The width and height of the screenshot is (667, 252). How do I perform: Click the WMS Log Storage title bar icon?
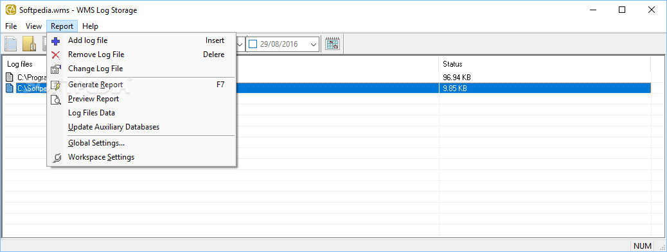11,10
